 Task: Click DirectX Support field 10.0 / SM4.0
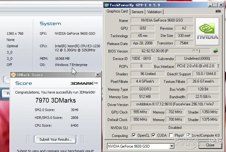(206, 74)
